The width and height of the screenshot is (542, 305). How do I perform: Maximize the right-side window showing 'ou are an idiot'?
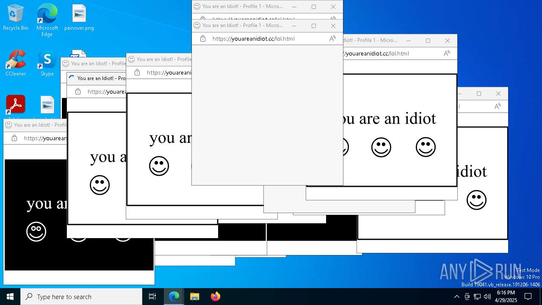[428, 41]
